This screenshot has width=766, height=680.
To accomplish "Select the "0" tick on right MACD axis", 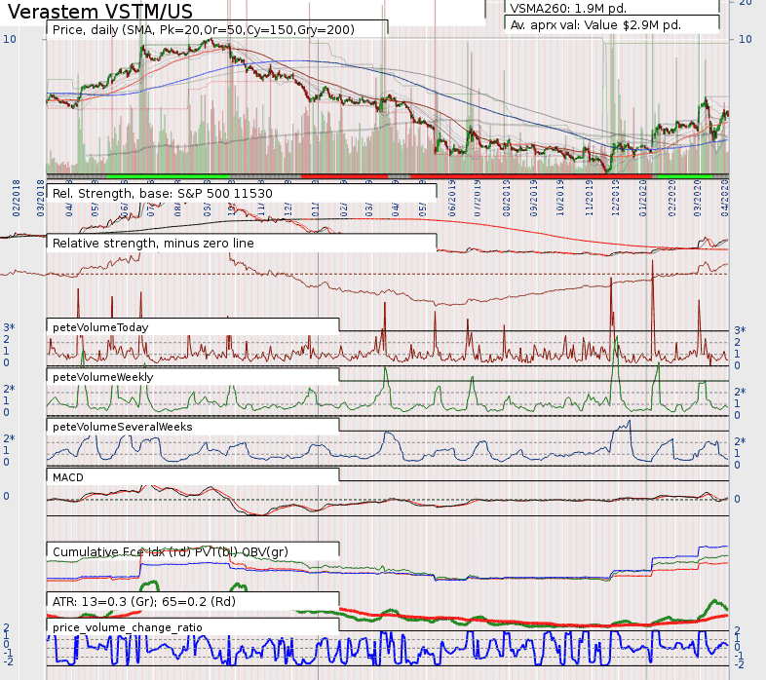I will [737, 499].
